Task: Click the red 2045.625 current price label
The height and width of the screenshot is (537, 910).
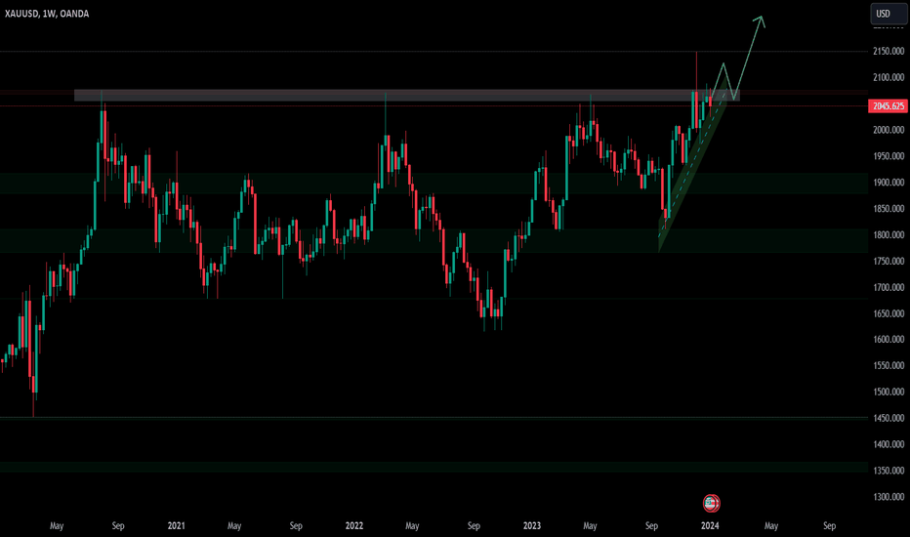Action: pyautogui.click(x=888, y=105)
